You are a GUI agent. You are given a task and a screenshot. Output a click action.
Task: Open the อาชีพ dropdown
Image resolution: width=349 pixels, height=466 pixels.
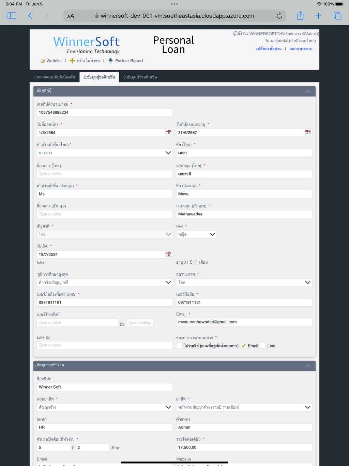tap(244, 407)
